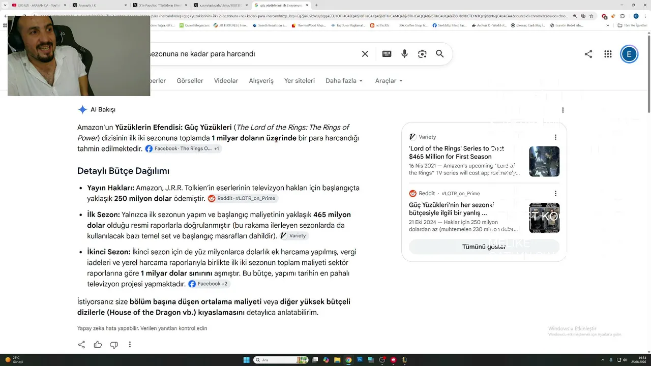Give thumbs up to the AI overview
Viewport: 651px width, 366px height.
click(x=98, y=345)
